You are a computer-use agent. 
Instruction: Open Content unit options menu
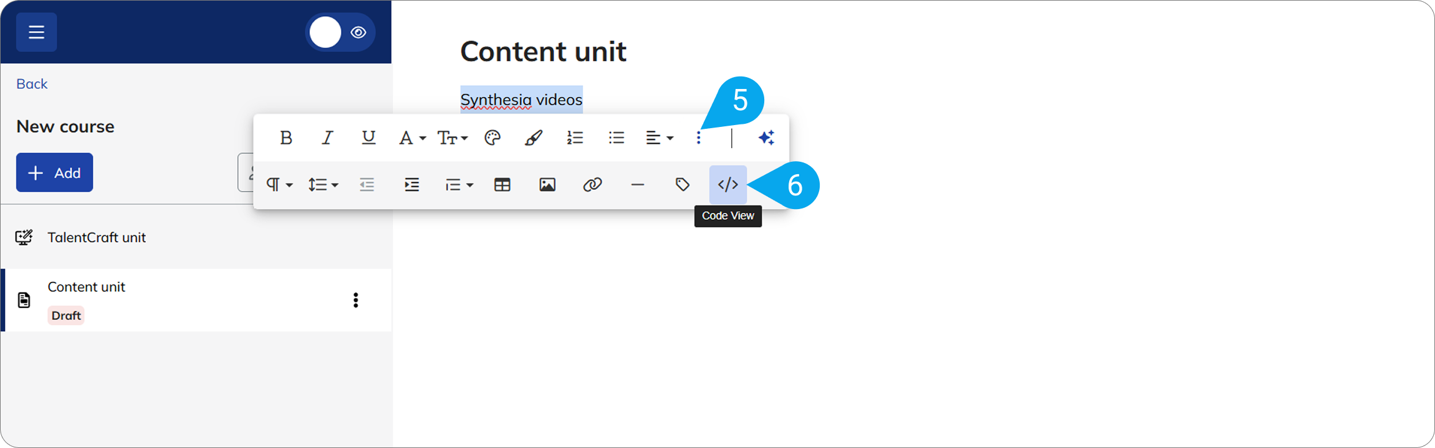pos(356,300)
